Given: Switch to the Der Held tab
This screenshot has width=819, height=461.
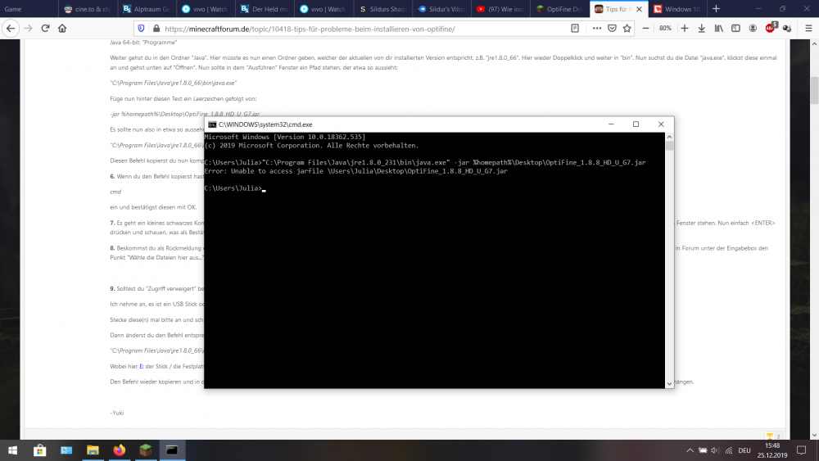Looking at the screenshot, I should pos(265,9).
